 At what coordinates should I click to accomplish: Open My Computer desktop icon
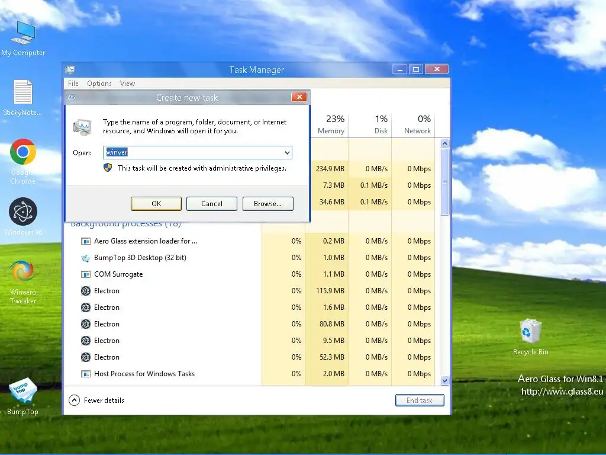point(23,38)
